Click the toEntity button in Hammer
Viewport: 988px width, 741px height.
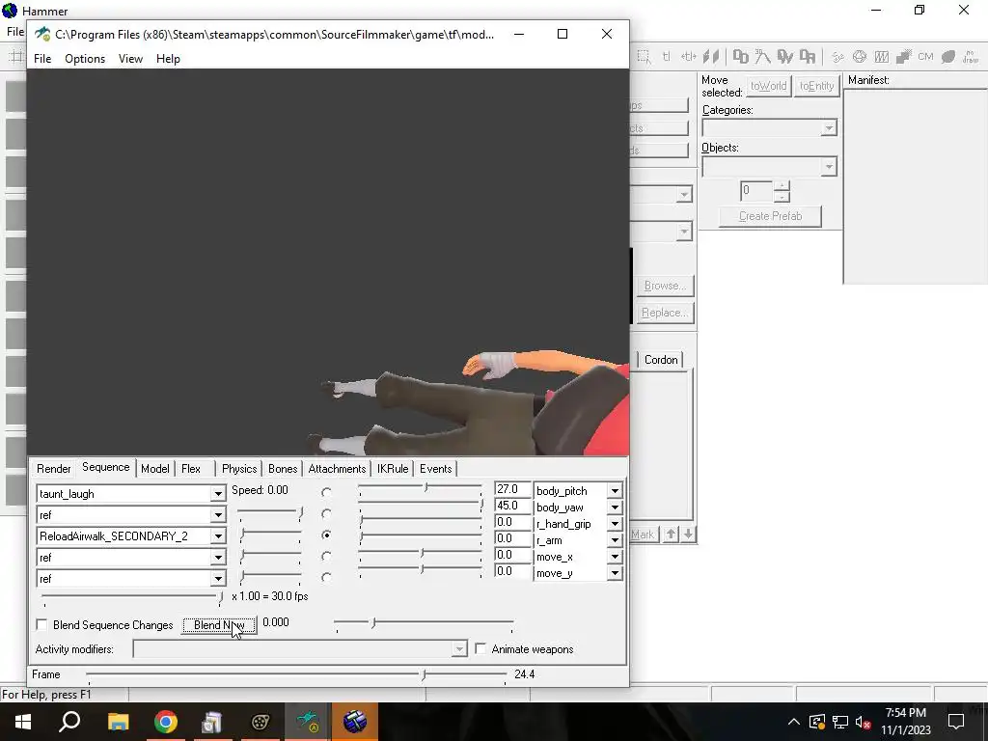point(816,86)
